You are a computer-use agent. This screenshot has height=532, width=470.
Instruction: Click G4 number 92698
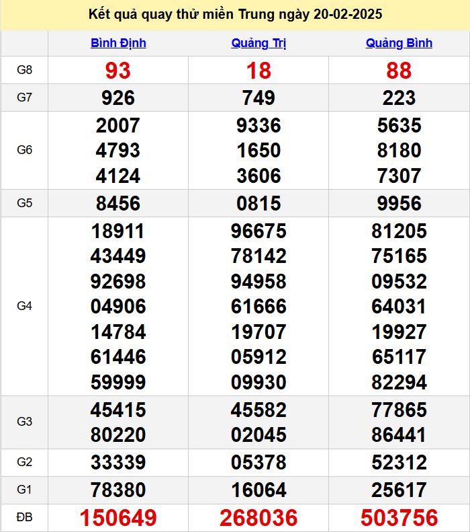coord(118,282)
